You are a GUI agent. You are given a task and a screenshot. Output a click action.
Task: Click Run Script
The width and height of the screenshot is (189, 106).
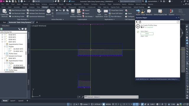pos(106,13)
